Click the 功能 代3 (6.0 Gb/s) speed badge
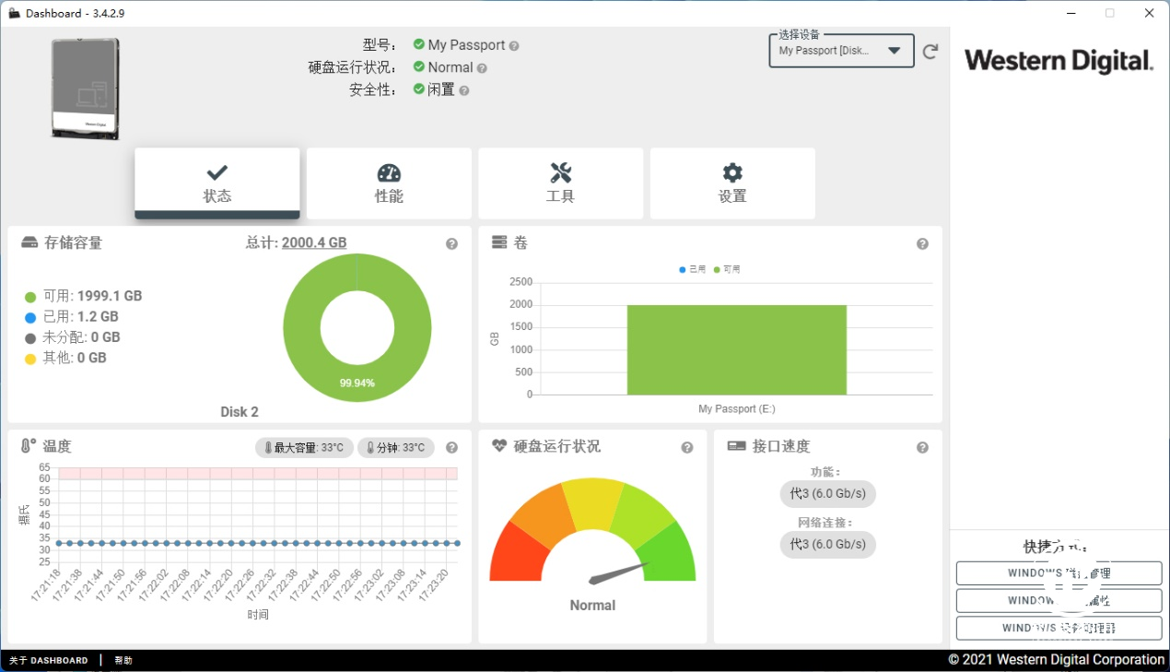The image size is (1170, 672). (827, 493)
